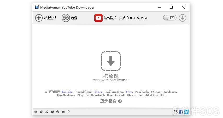Click the IndieShuffle service name text
Viewport: 223px width, 118px height.
click(148, 95)
